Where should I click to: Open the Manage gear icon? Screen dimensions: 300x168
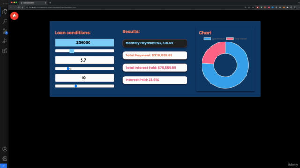point(5,159)
